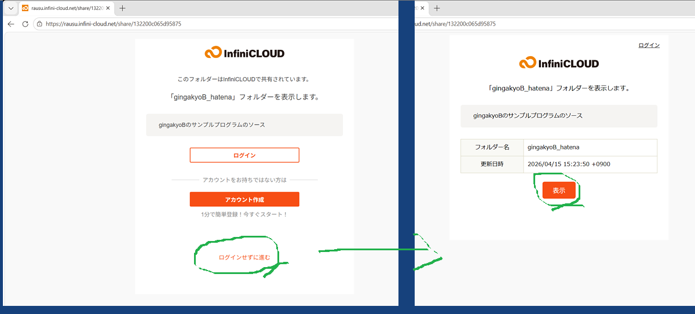
Task: Click the site info lock icon in address bar
Action: coord(39,24)
